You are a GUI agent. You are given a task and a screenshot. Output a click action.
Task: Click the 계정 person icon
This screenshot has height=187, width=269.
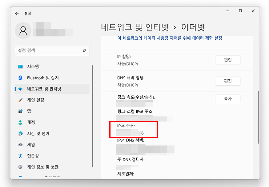click(20, 123)
